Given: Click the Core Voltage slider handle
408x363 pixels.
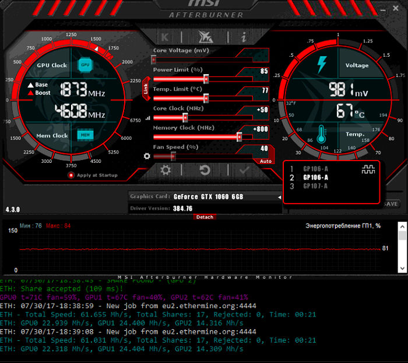Looking at the screenshot, I should tap(153, 60).
